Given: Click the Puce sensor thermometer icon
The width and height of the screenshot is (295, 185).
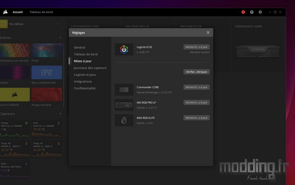Looking at the screenshot, I should (x=59, y=123).
